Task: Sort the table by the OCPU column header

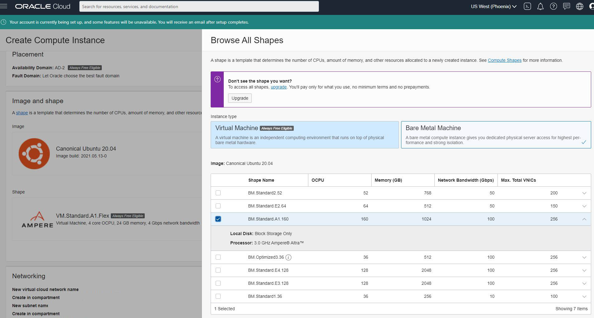Action: point(318,180)
